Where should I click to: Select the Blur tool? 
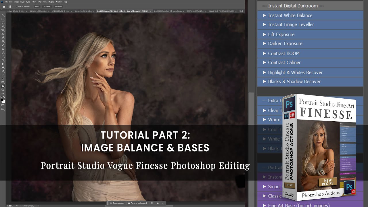point(3,64)
